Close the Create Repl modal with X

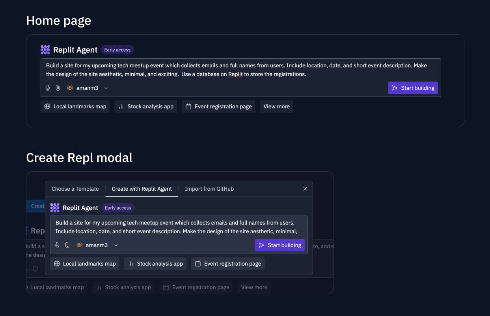pos(305,189)
